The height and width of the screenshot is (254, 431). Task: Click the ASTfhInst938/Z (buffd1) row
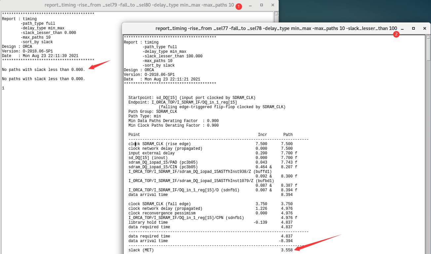click(x=200, y=172)
